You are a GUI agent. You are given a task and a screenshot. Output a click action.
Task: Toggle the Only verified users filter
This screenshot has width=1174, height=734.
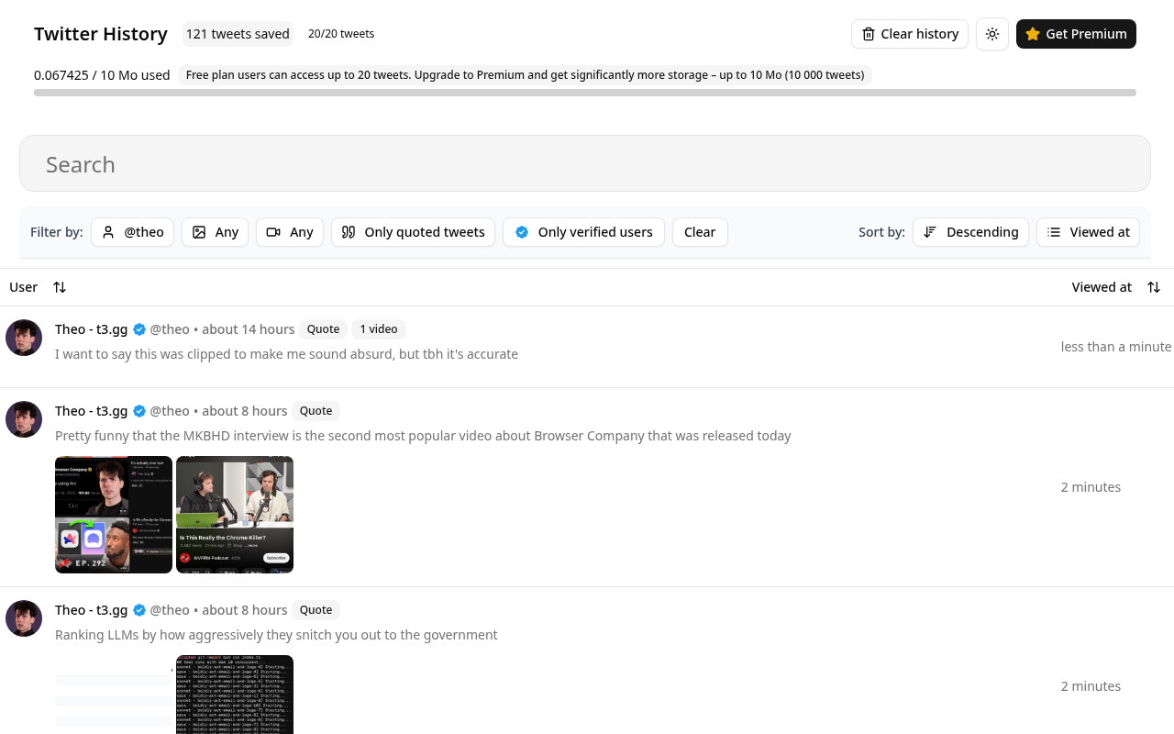[x=583, y=232]
